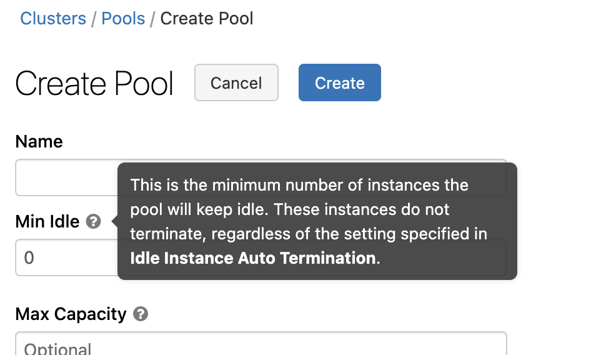Click the Max Capacity help question-mark icon

[x=141, y=314]
